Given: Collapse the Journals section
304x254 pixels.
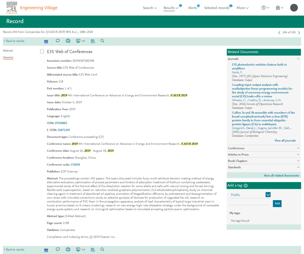Looking at the screenshot, I should tap(298, 59).
